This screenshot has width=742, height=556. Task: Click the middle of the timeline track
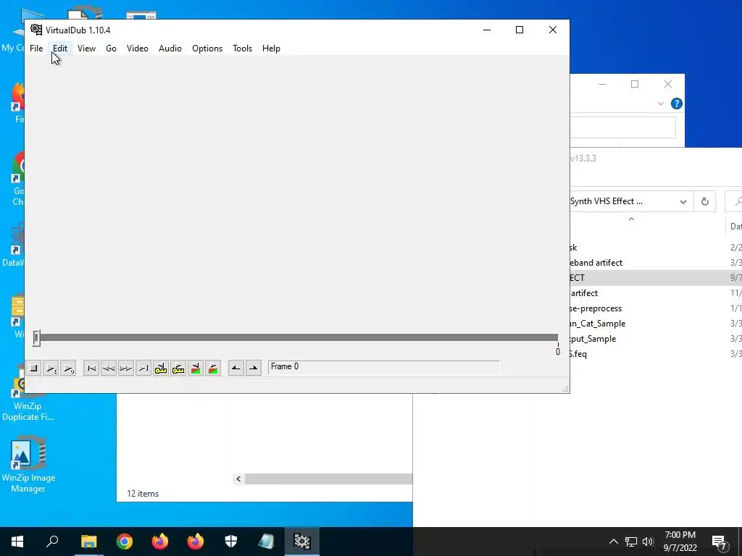tap(297, 337)
